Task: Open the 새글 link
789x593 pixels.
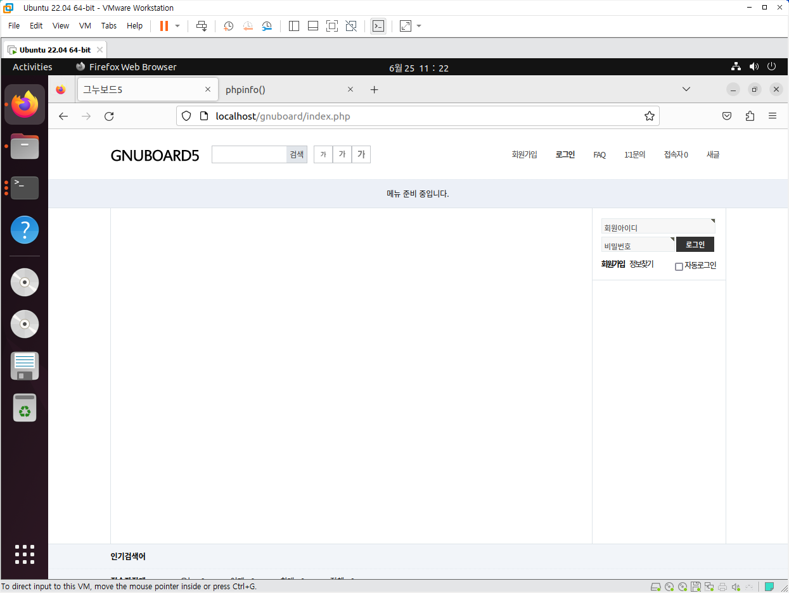Action: pos(713,155)
